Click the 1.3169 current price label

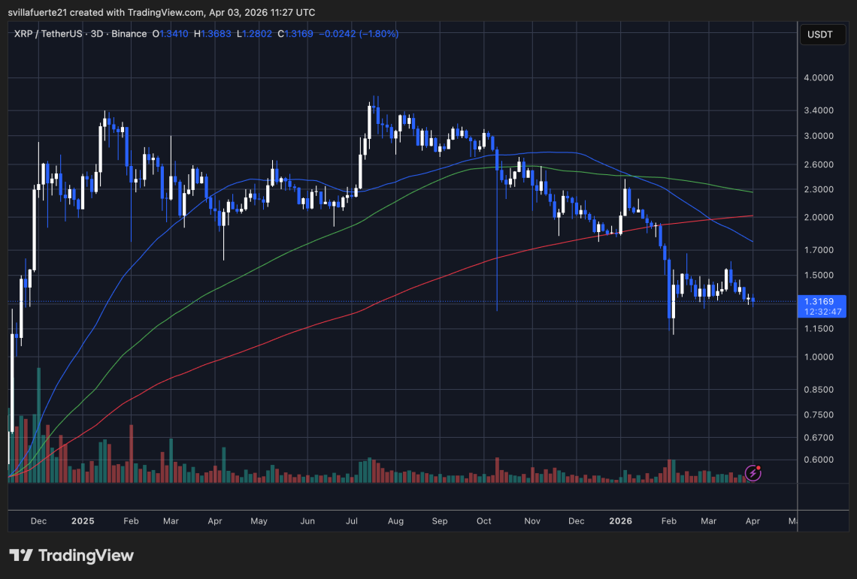point(819,302)
